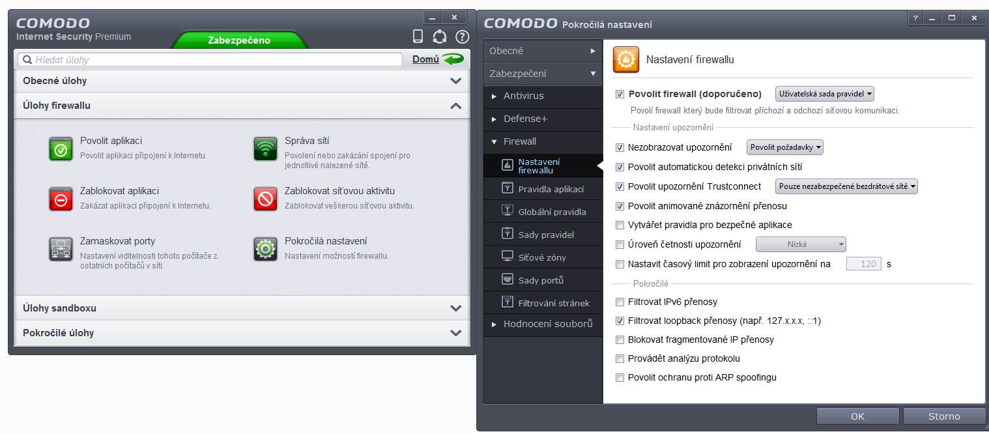Click the Storno button
Viewport: 989px width, 434px height.
point(943,416)
